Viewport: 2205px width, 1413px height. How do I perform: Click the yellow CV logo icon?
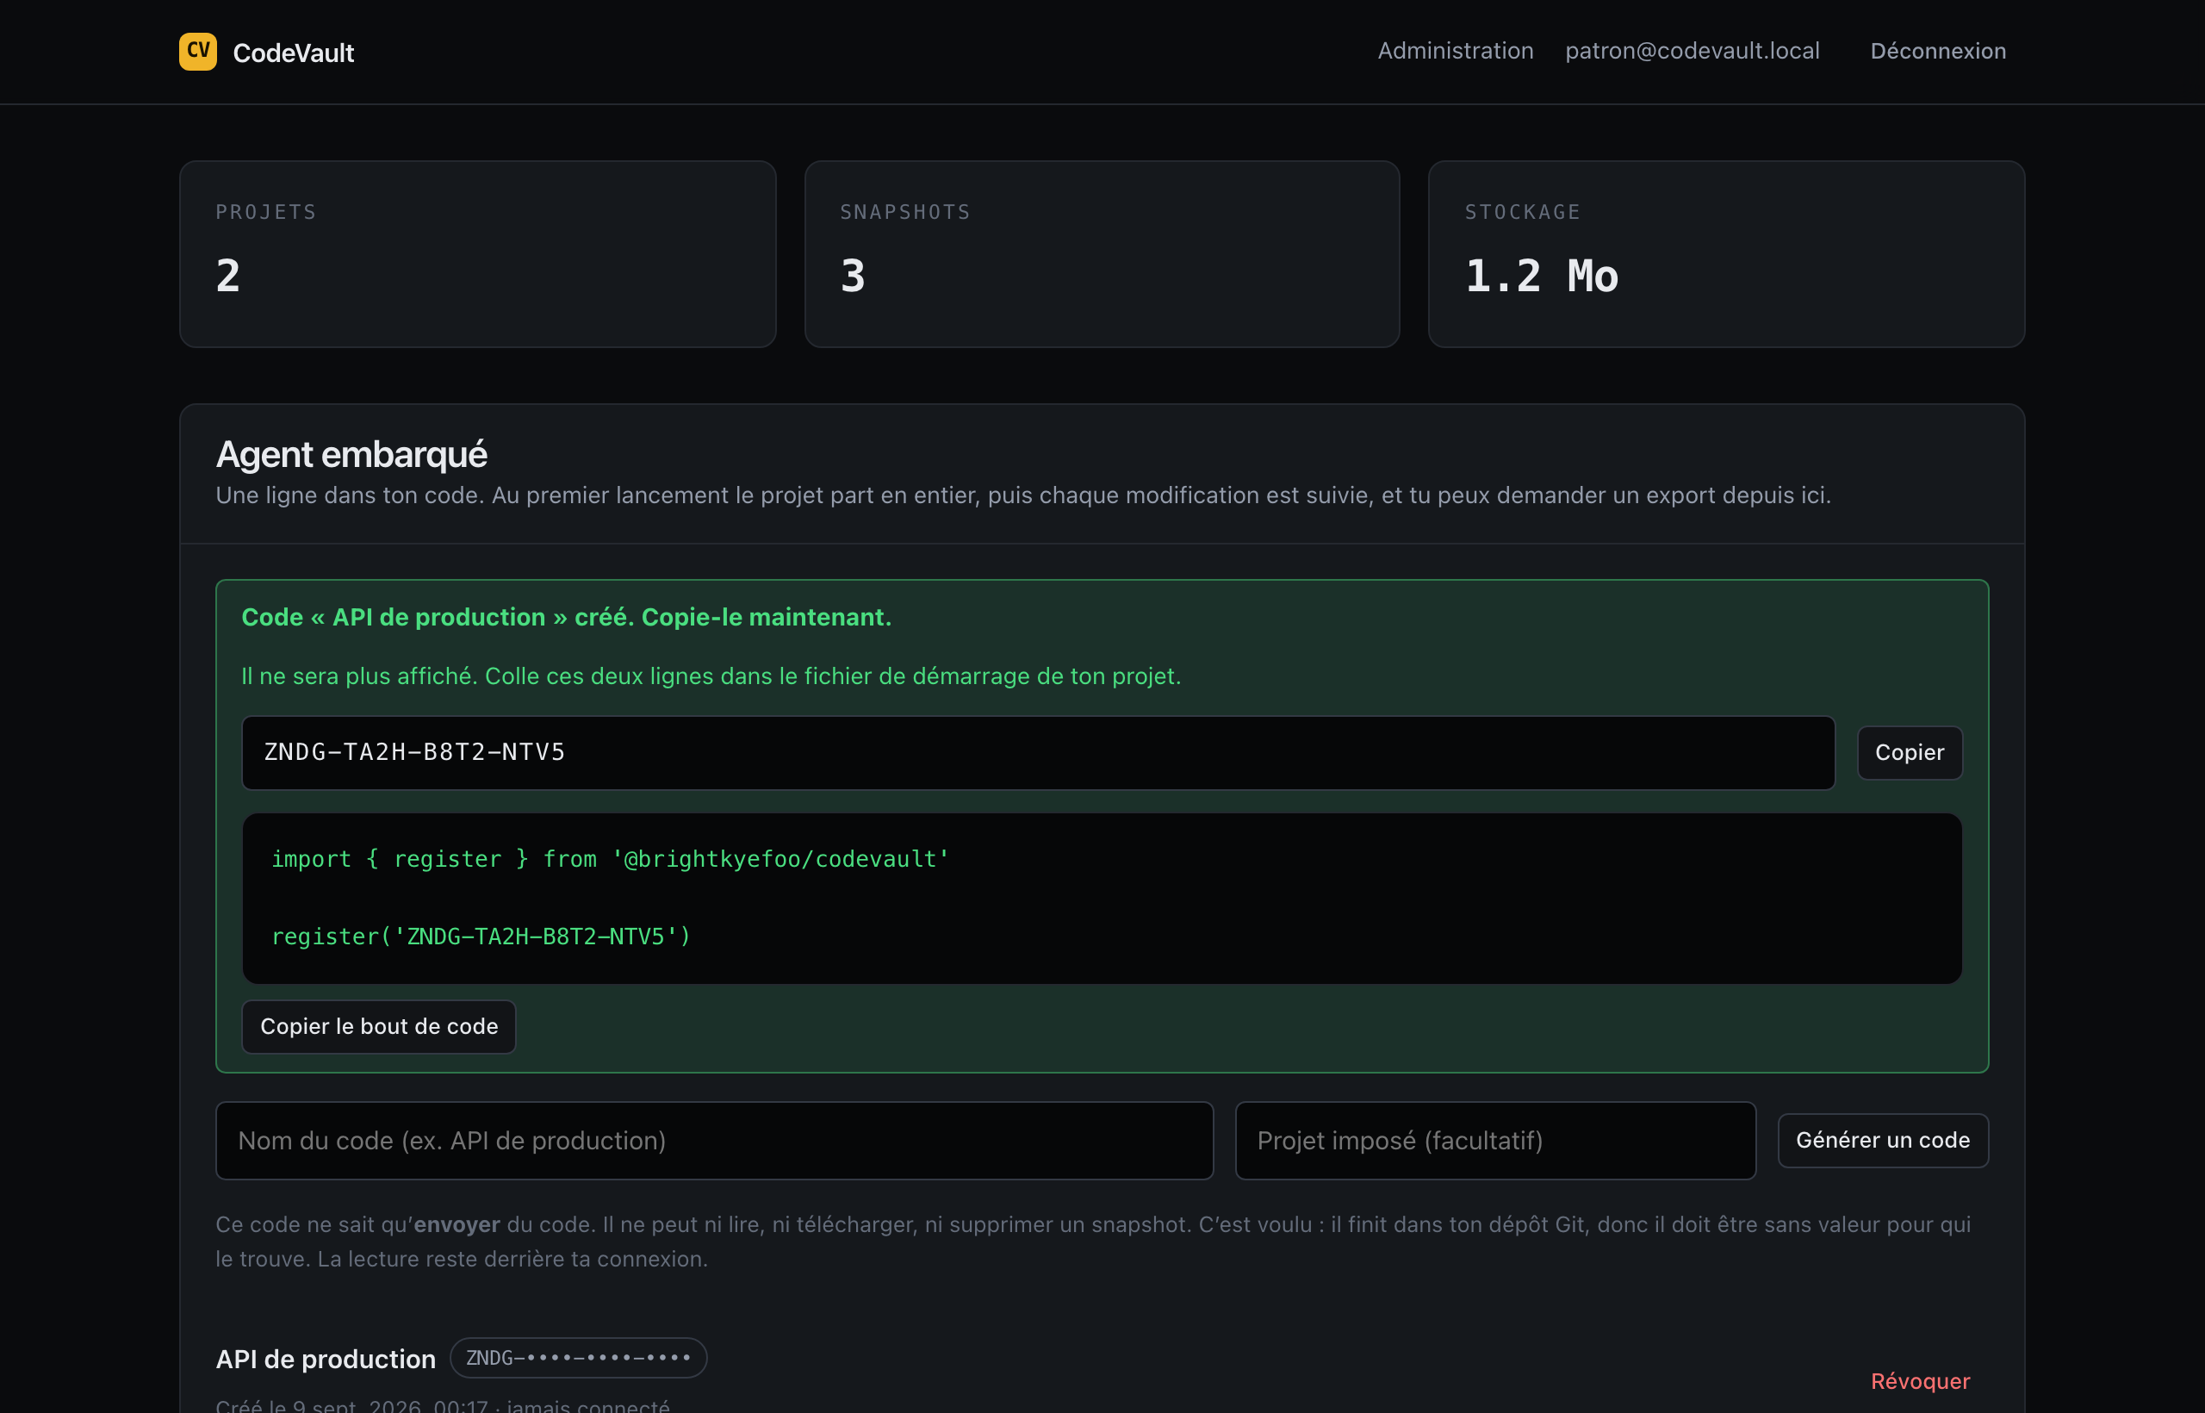pyautogui.click(x=198, y=52)
